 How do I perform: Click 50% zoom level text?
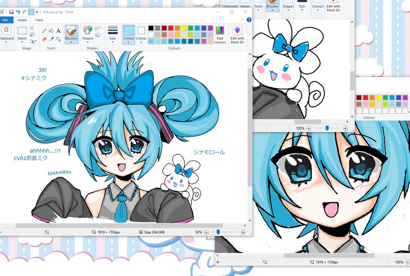point(199,232)
